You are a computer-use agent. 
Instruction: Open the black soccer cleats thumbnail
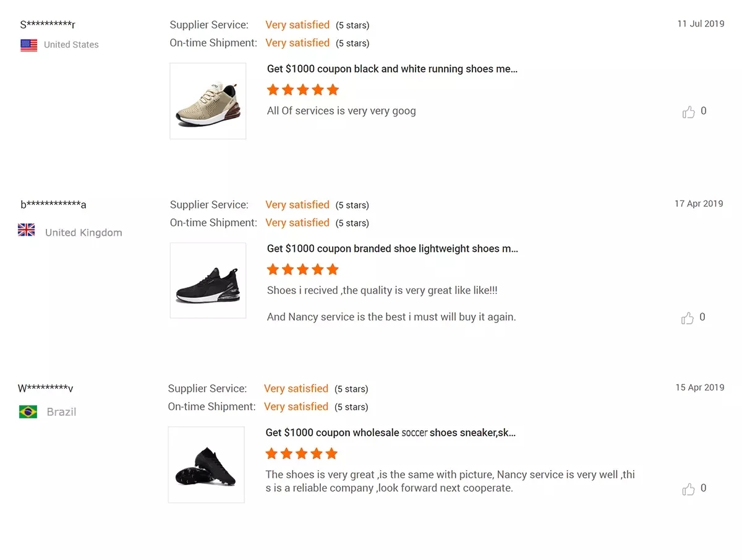(x=206, y=465)
